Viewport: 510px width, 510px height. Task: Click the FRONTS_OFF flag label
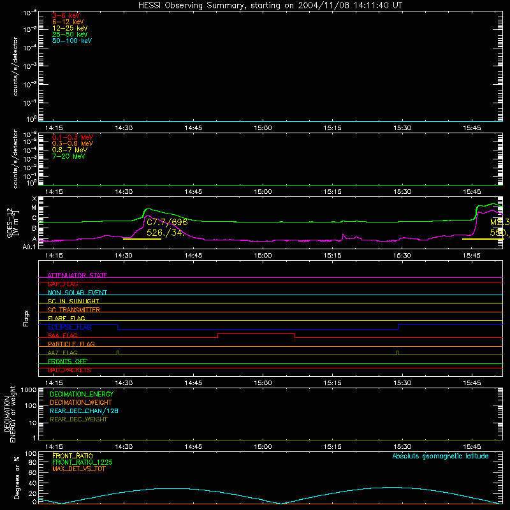(68, 361)
